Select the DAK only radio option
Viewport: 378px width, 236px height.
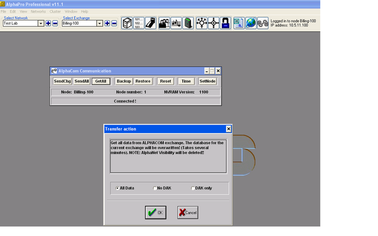click(x=193, y=188)
